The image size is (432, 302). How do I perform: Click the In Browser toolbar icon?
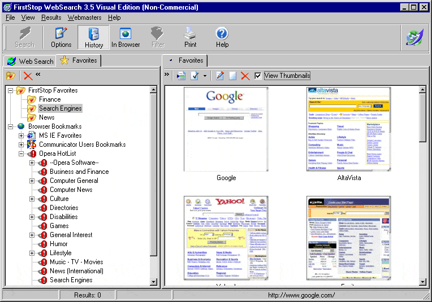[x=126, y=37]
